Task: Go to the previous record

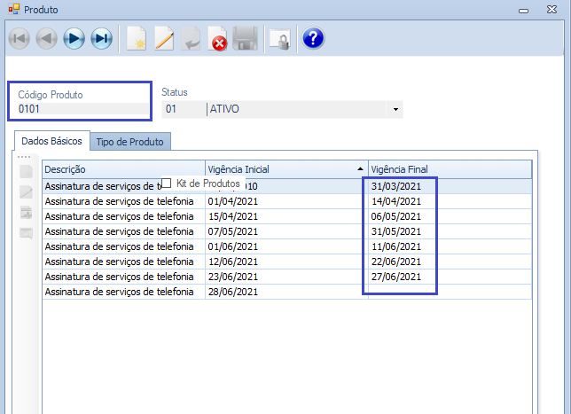Action: (47, 39)
